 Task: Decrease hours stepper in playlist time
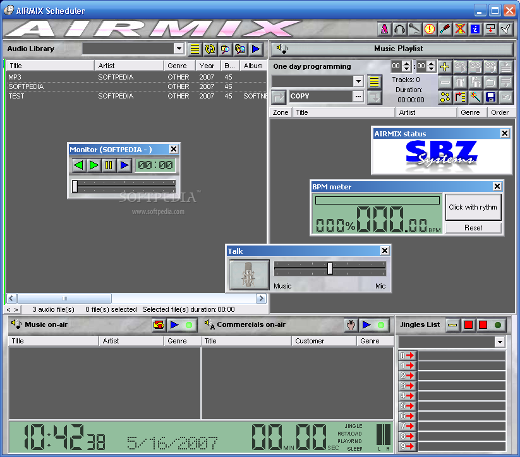click(407, 69)
